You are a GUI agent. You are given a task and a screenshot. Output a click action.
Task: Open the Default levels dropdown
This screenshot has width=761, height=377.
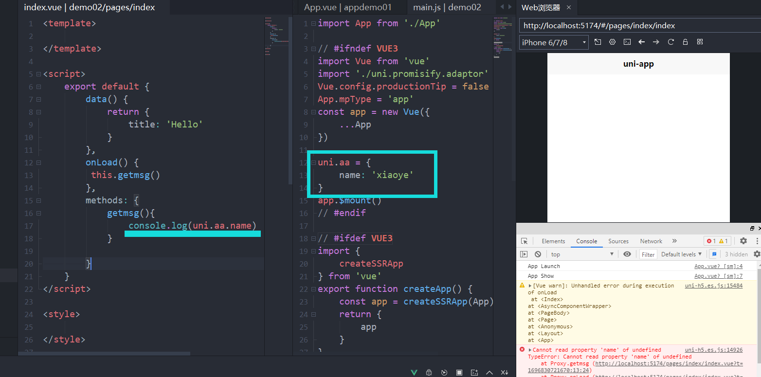pos(681,254)
